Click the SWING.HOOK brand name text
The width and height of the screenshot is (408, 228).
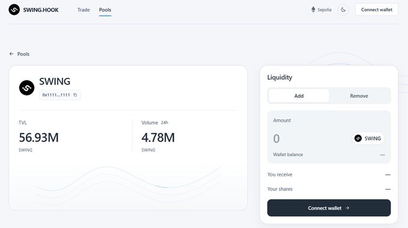tap(41, 10)
